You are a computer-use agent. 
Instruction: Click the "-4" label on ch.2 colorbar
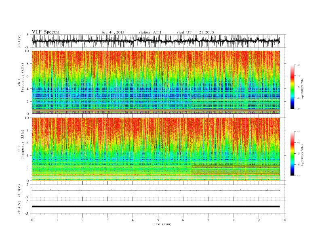(298, 142)
